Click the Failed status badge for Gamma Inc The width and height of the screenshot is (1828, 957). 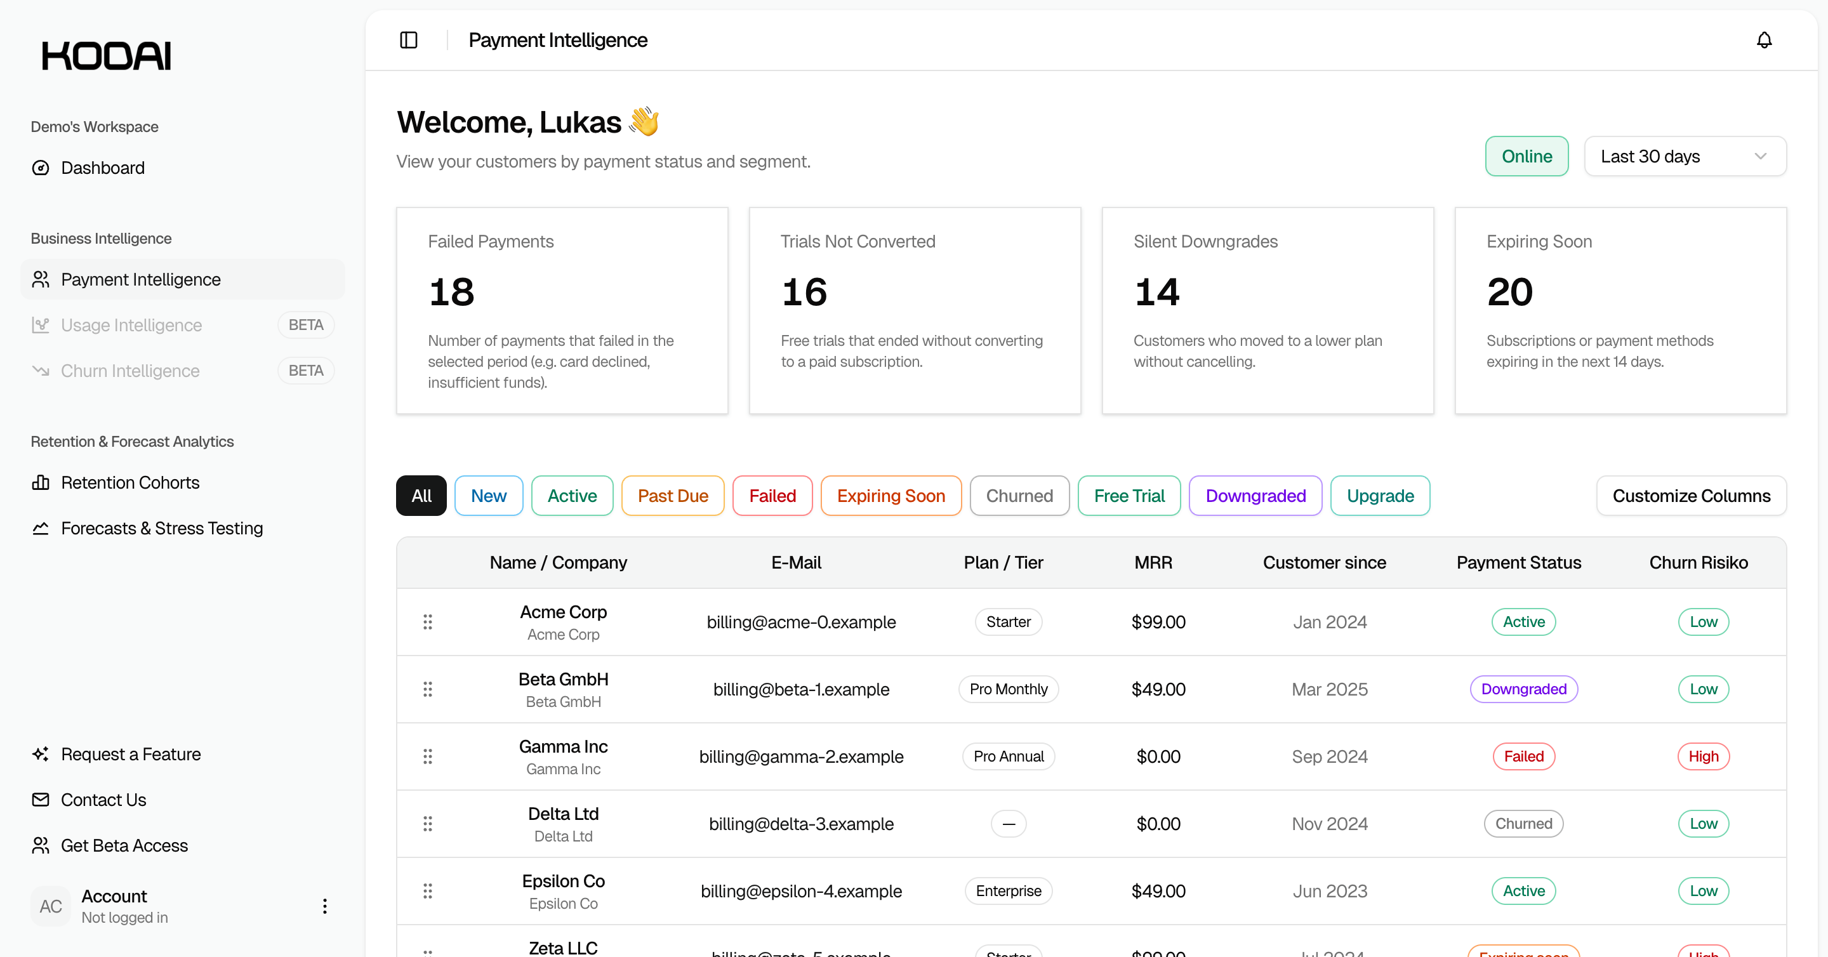1523,756
